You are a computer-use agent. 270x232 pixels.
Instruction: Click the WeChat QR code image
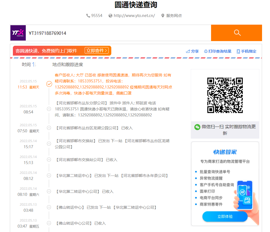[225, 95]
